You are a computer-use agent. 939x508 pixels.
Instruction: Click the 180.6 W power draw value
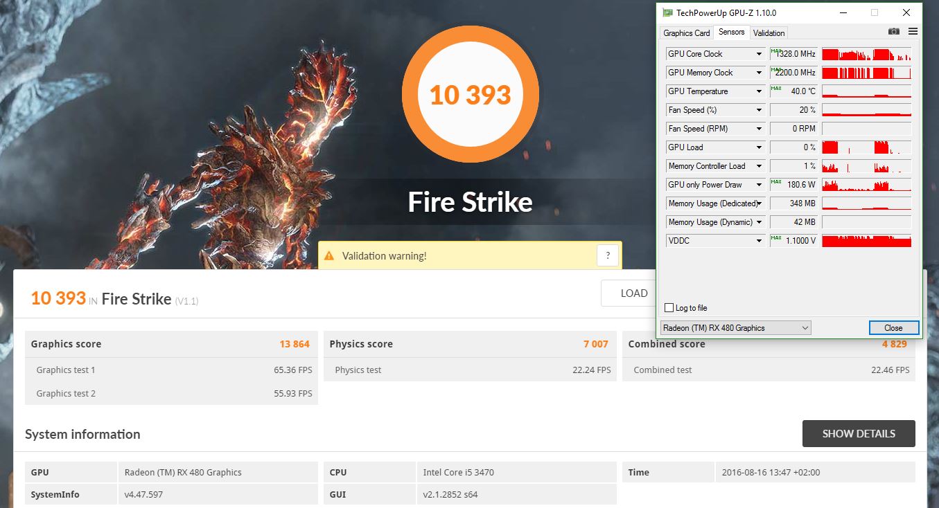click(x=794, y=185)
